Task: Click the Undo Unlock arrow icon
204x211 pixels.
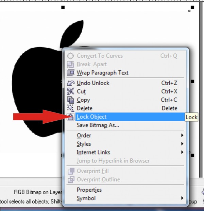Action: tap(71, 83)
